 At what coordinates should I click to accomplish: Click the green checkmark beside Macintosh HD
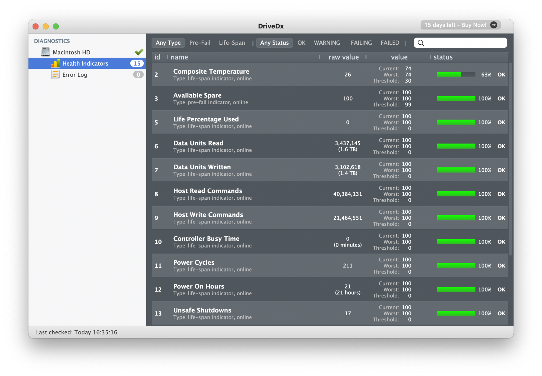(139, 52)
